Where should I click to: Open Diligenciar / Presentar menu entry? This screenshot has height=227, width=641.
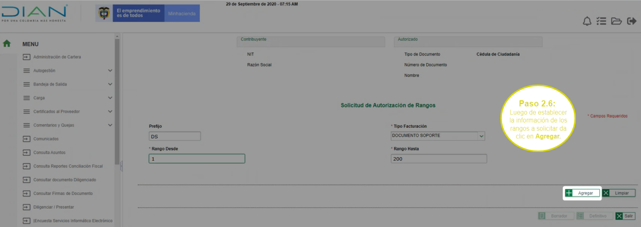tap(53, 207)
